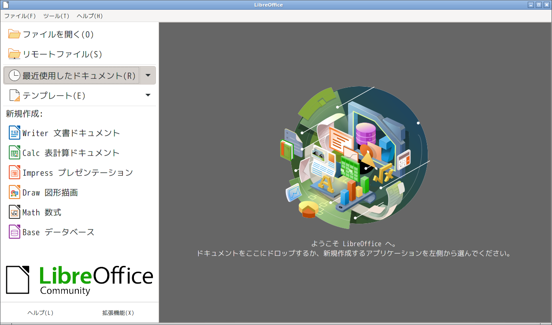Open the ツール(T) menu
The width and height of the screenshot is (552, 325).
pyautogui.click(x=56, y=16)
